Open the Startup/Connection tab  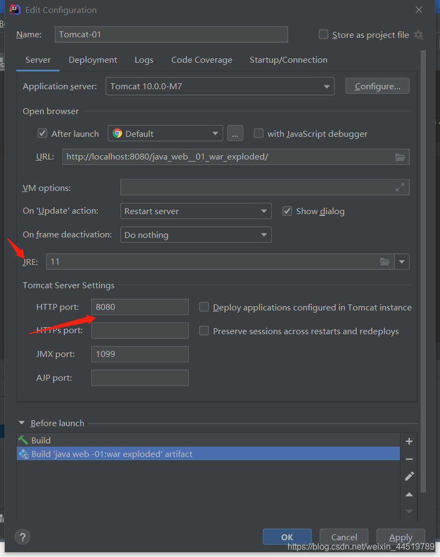pyautogui.click(x=288, y=59)
